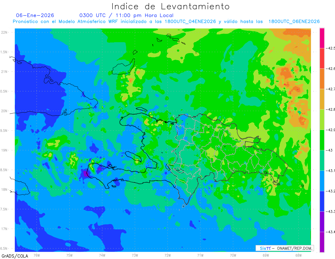This screenshot has height=259, width=335.
Task: Pick the orange swatch between -42.6 and -42.7
Action: coord(322,79)
